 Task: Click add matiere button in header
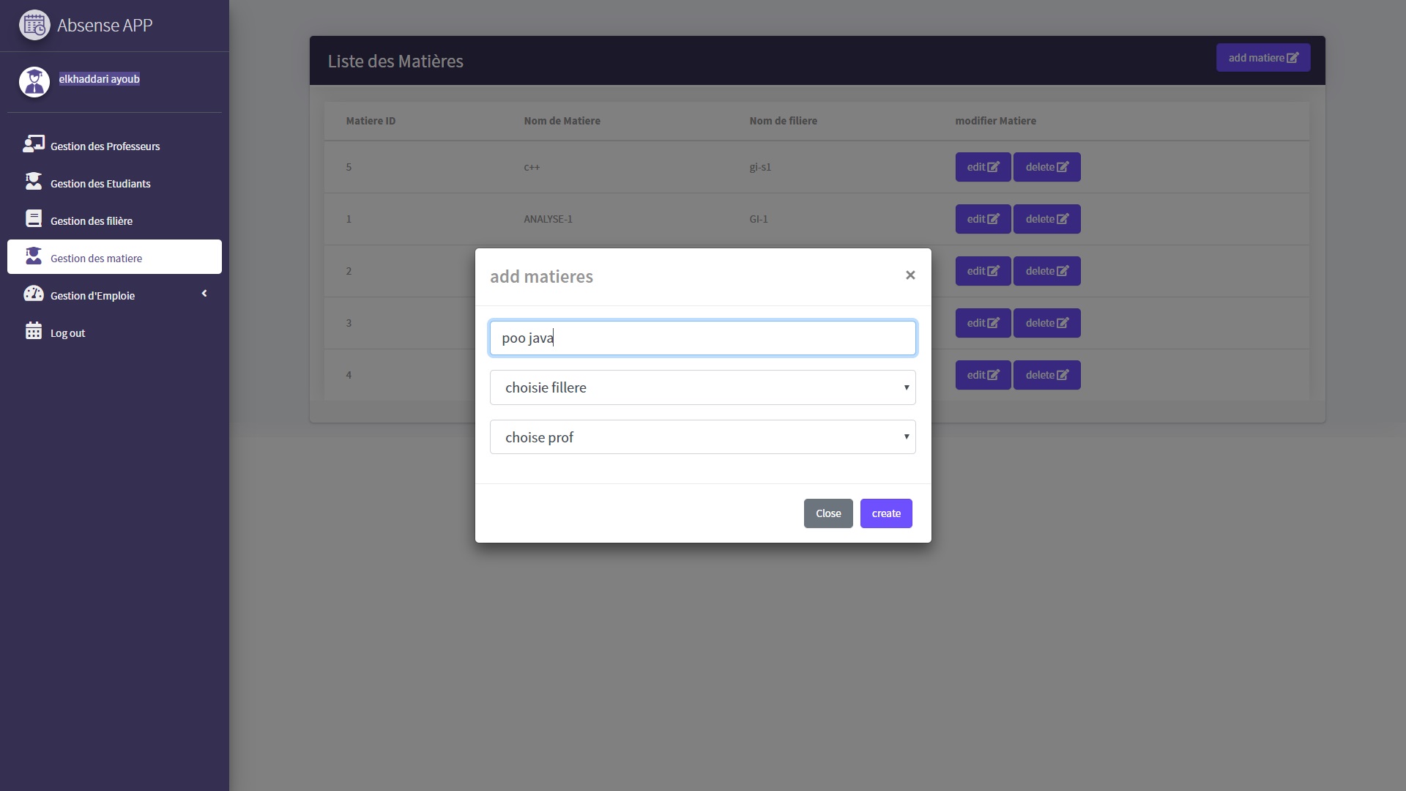(x=1262, y=58)
